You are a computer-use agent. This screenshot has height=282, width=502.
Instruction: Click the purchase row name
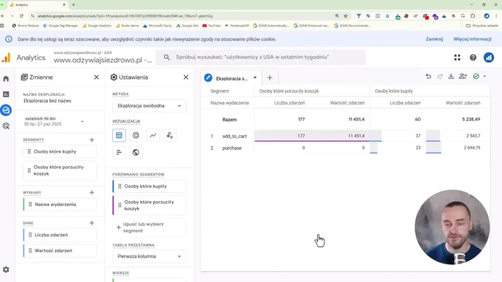click(232, 148)
